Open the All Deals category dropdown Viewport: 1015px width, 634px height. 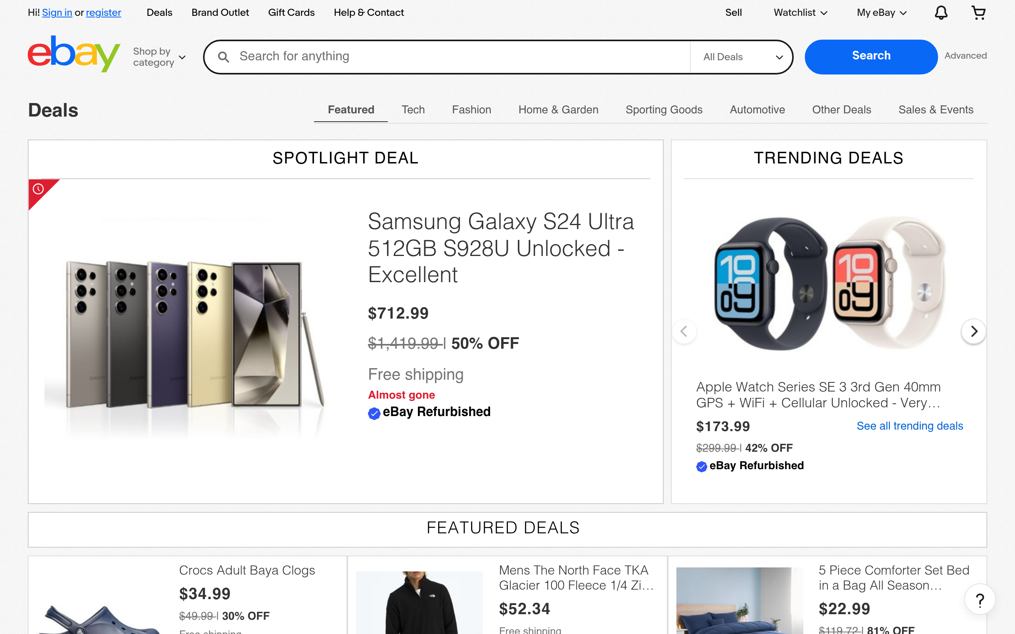coord(742,57)
